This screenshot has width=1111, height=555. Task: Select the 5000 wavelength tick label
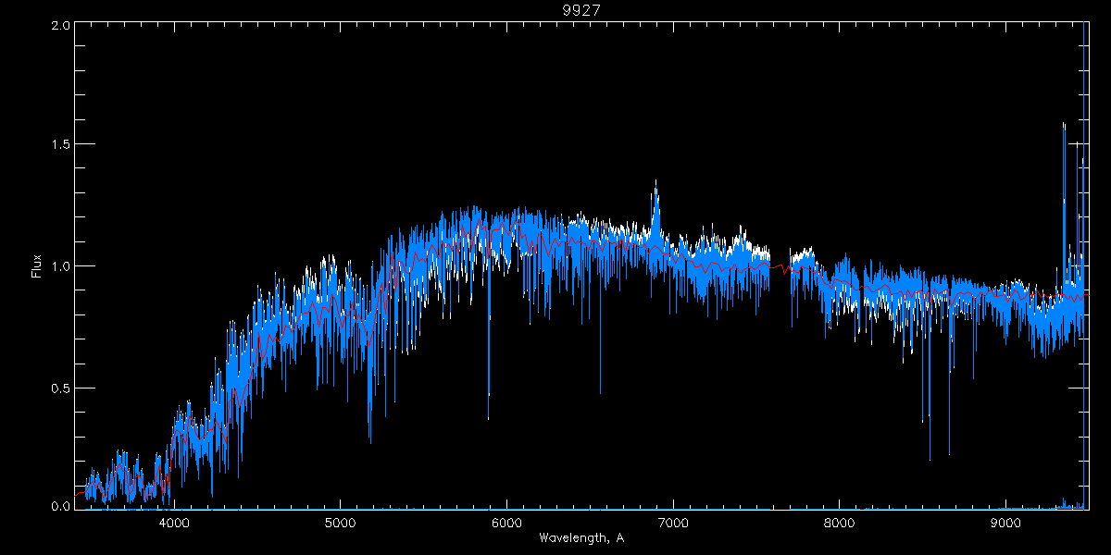click(x=340, y=521)
